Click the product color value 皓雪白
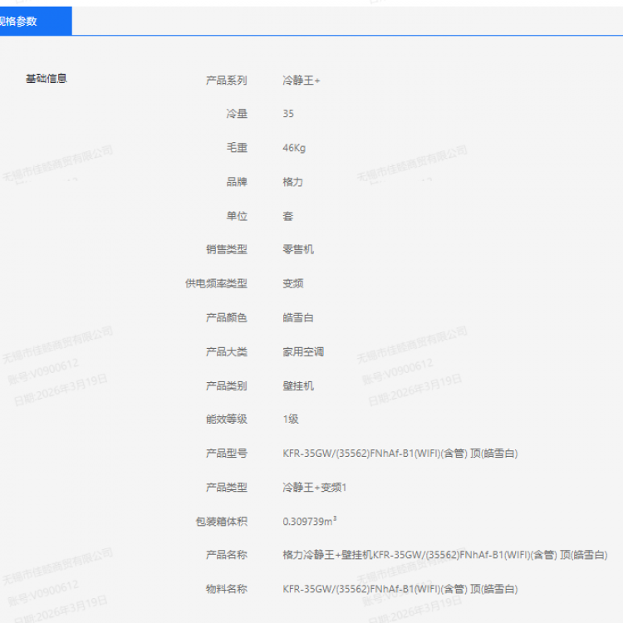 tap(298, 317)
